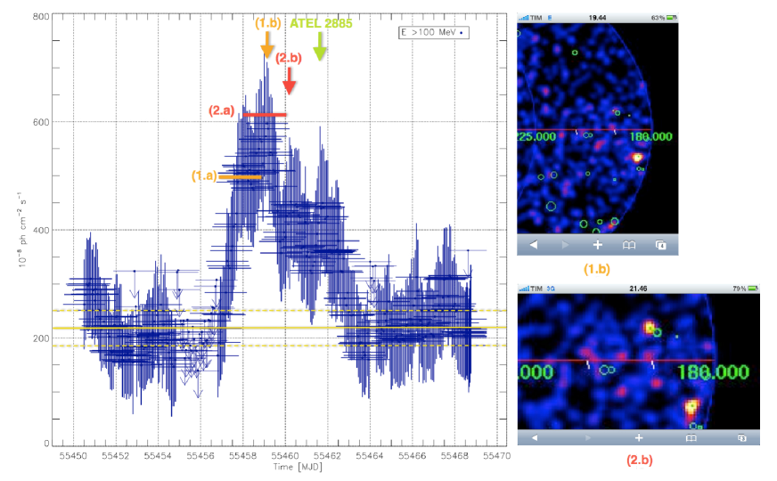This screenshot has height=481, width=777.
Task: Click the 55470 tick label on time axis
Action: [496, 456]
